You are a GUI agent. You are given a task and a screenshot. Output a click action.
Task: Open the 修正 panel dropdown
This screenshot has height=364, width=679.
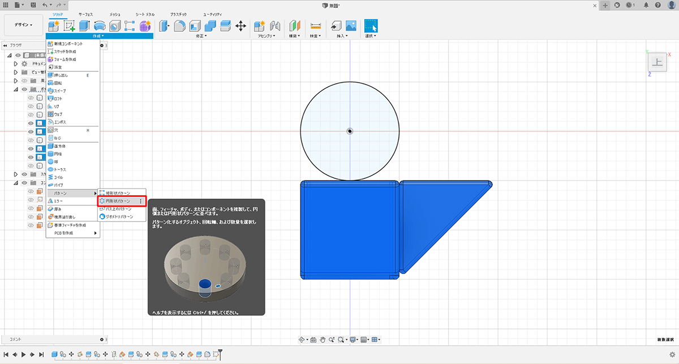click(x=201, y=36)
